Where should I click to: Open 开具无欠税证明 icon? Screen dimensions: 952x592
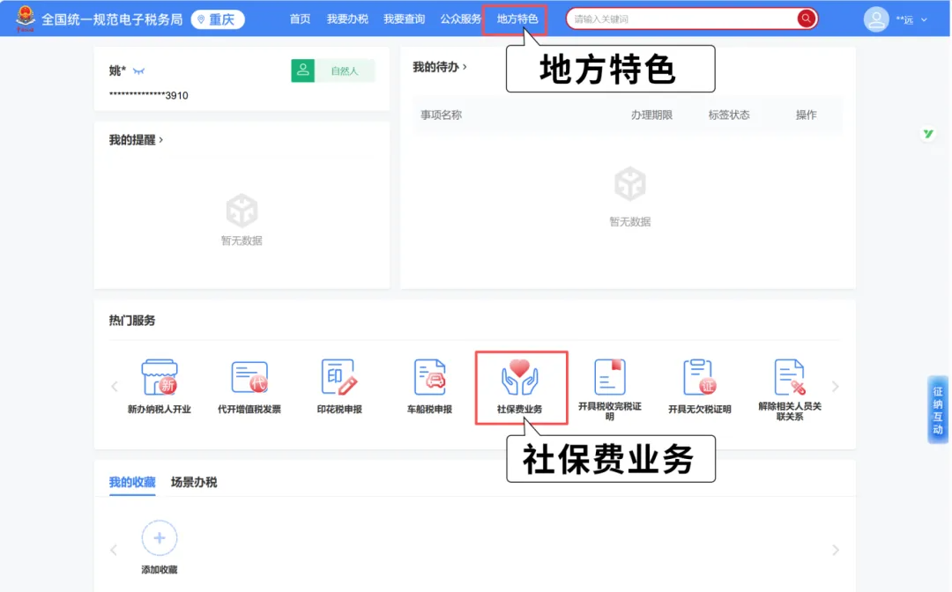tap(699, 378)
